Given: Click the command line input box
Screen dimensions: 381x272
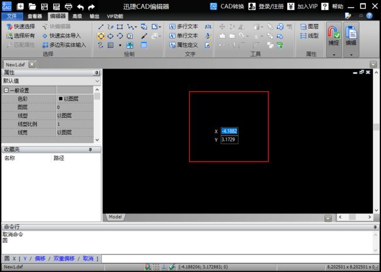Looking at the screenshot, I should click(x=240, y=259).
